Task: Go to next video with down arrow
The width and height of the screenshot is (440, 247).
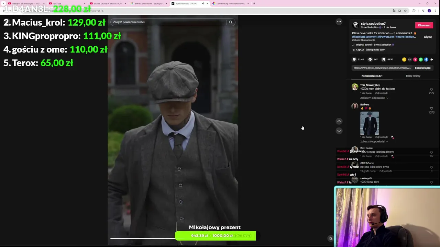Action: click(x=339, y=131)
